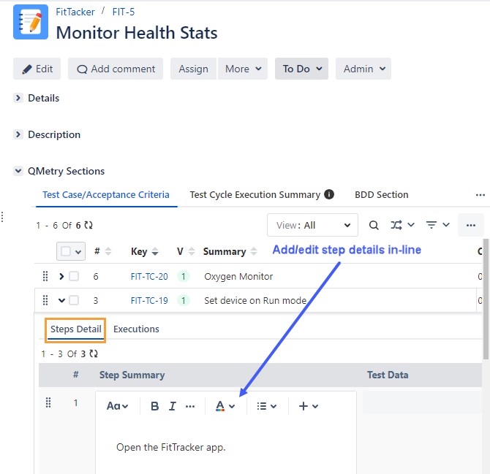Screen dimensions: 490x474
Task: Expand the FIT-TC-20 row chevron
Action: pos(61,276)
